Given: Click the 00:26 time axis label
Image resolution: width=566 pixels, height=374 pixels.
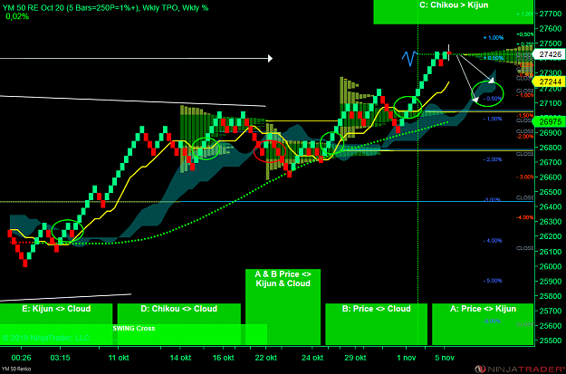Looking at the screenshot, I should tap(22, 358).
